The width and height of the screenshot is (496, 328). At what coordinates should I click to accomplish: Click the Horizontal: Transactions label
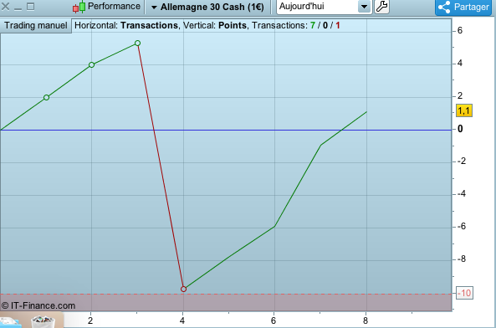(126, 25)
